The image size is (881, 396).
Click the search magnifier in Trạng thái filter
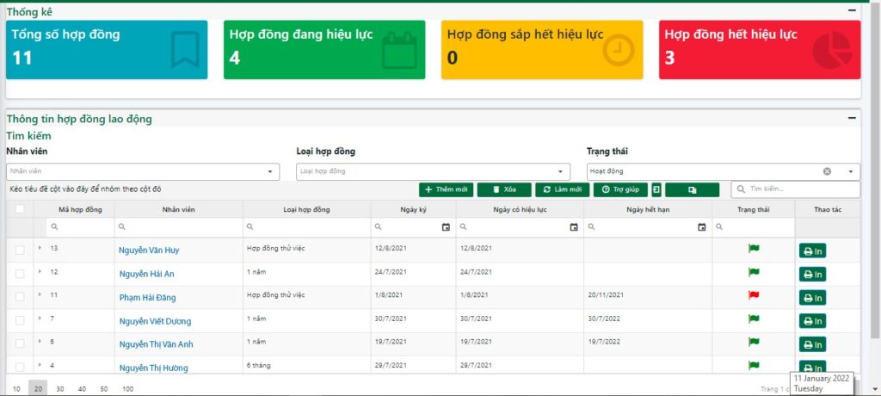(718, 226)
